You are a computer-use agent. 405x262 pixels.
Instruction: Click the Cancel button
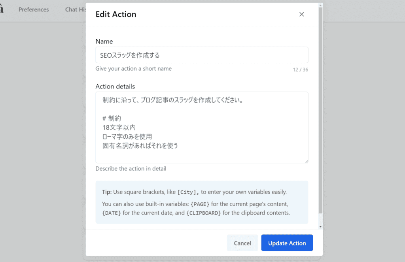click(x=242, y=243)
